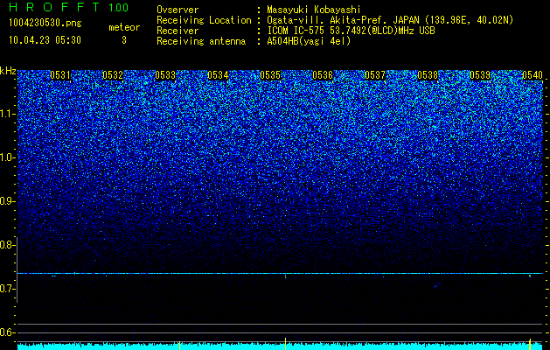Screen dimensions: 550x350
Task: Click the 'Receiving Location' label
Action: coord(204,20)
